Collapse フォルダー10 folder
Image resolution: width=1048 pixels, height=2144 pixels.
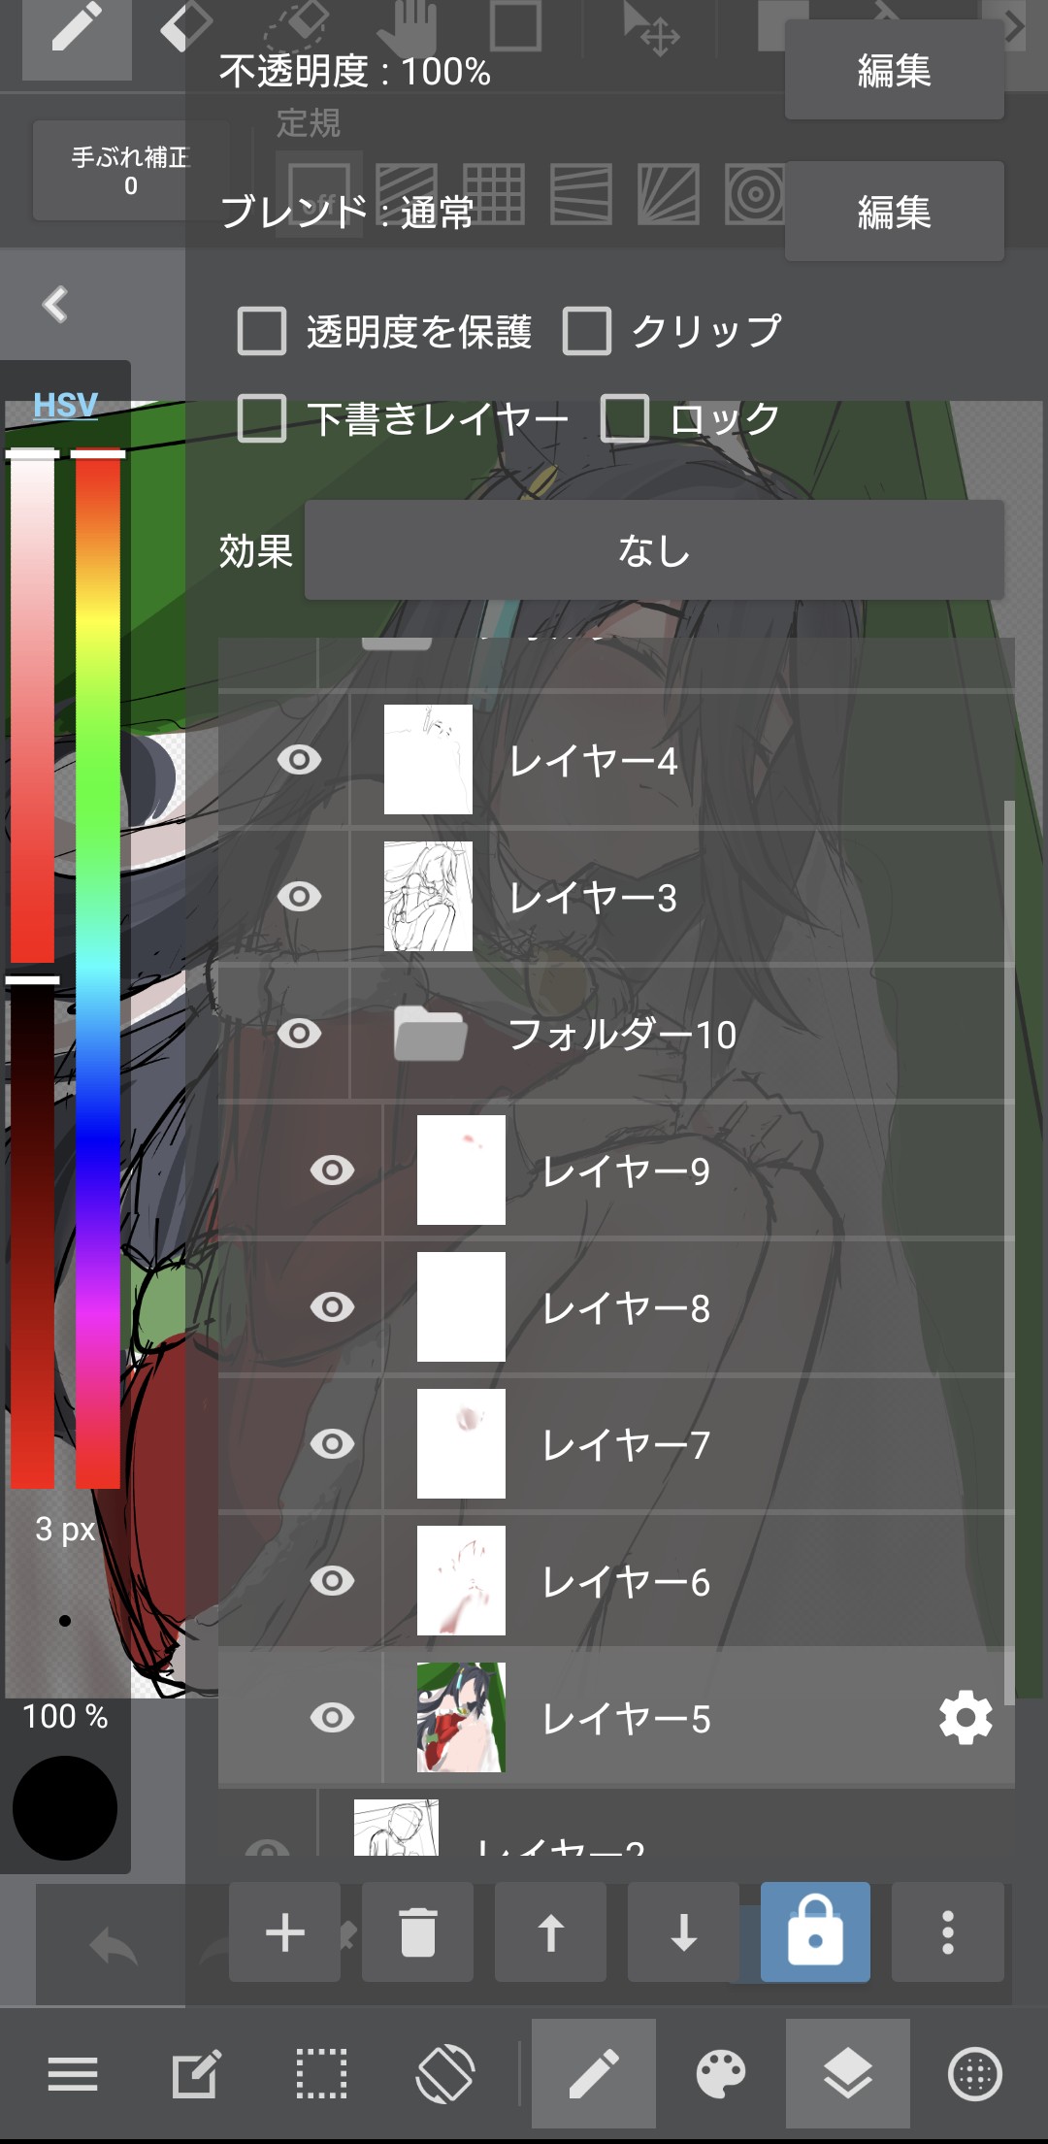pos(430,1034)
